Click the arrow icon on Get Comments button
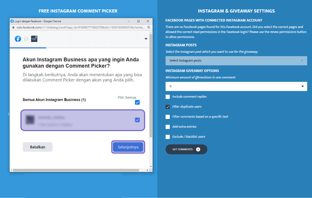 pyautogui.click(x=198, y=149)
